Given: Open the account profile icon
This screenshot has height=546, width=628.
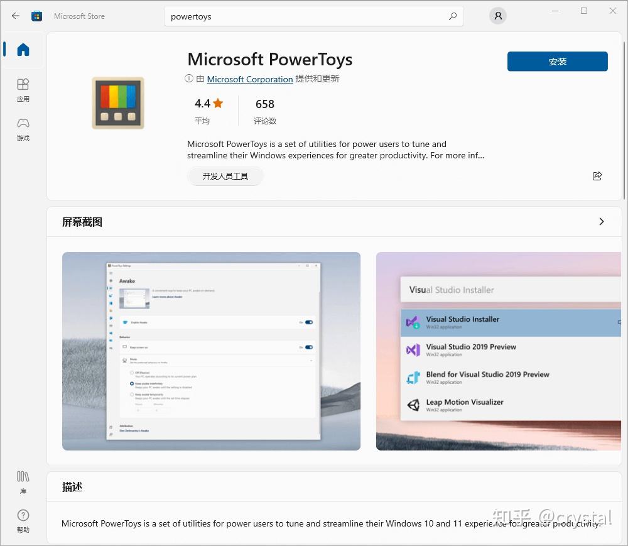Looking at the screenshot, I should coord(497,16).
